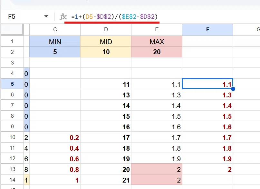Select column D header
The width and height of the screenshot is (260, 189).
pyautogui.click(x=106, y=30)
